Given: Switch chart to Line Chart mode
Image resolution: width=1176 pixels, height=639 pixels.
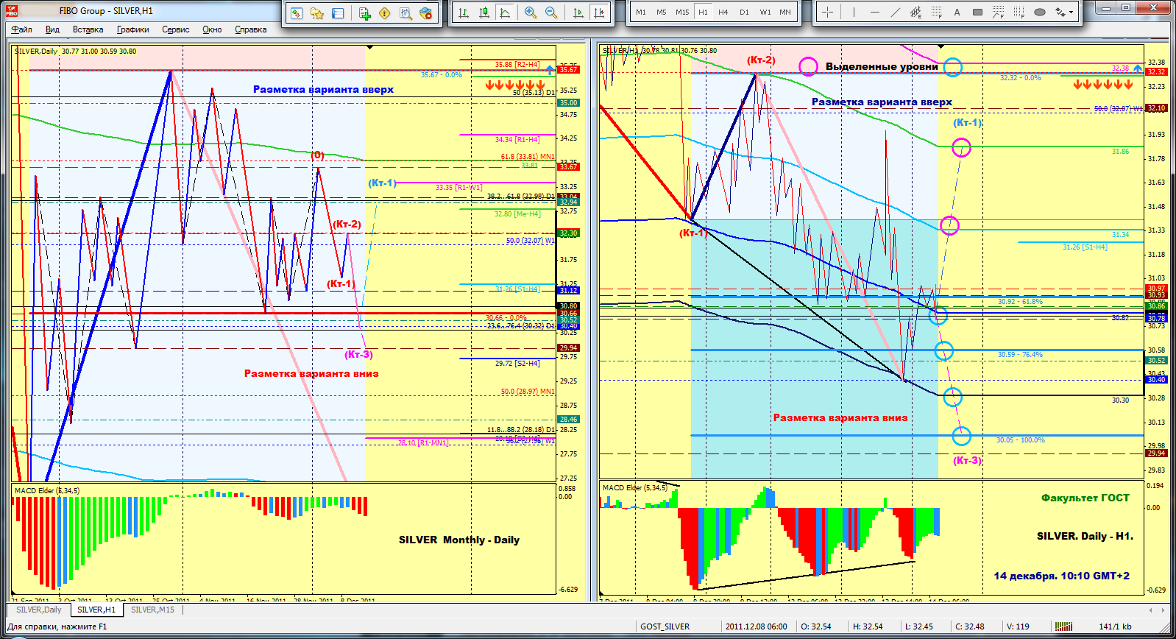Looking at the screenshot, I should [x=505, y=13].
